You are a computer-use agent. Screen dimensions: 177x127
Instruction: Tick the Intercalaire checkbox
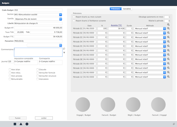pos(38,79)
